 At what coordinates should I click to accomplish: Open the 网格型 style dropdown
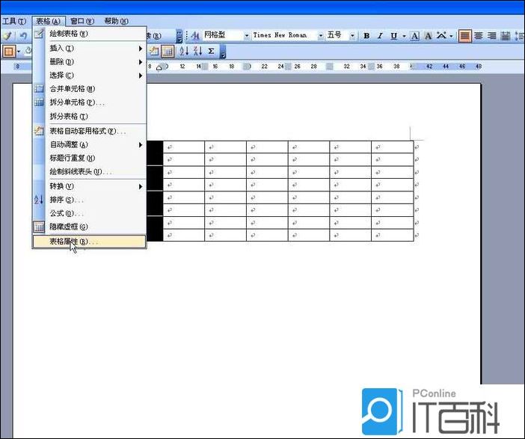click(x=247, y=35)
